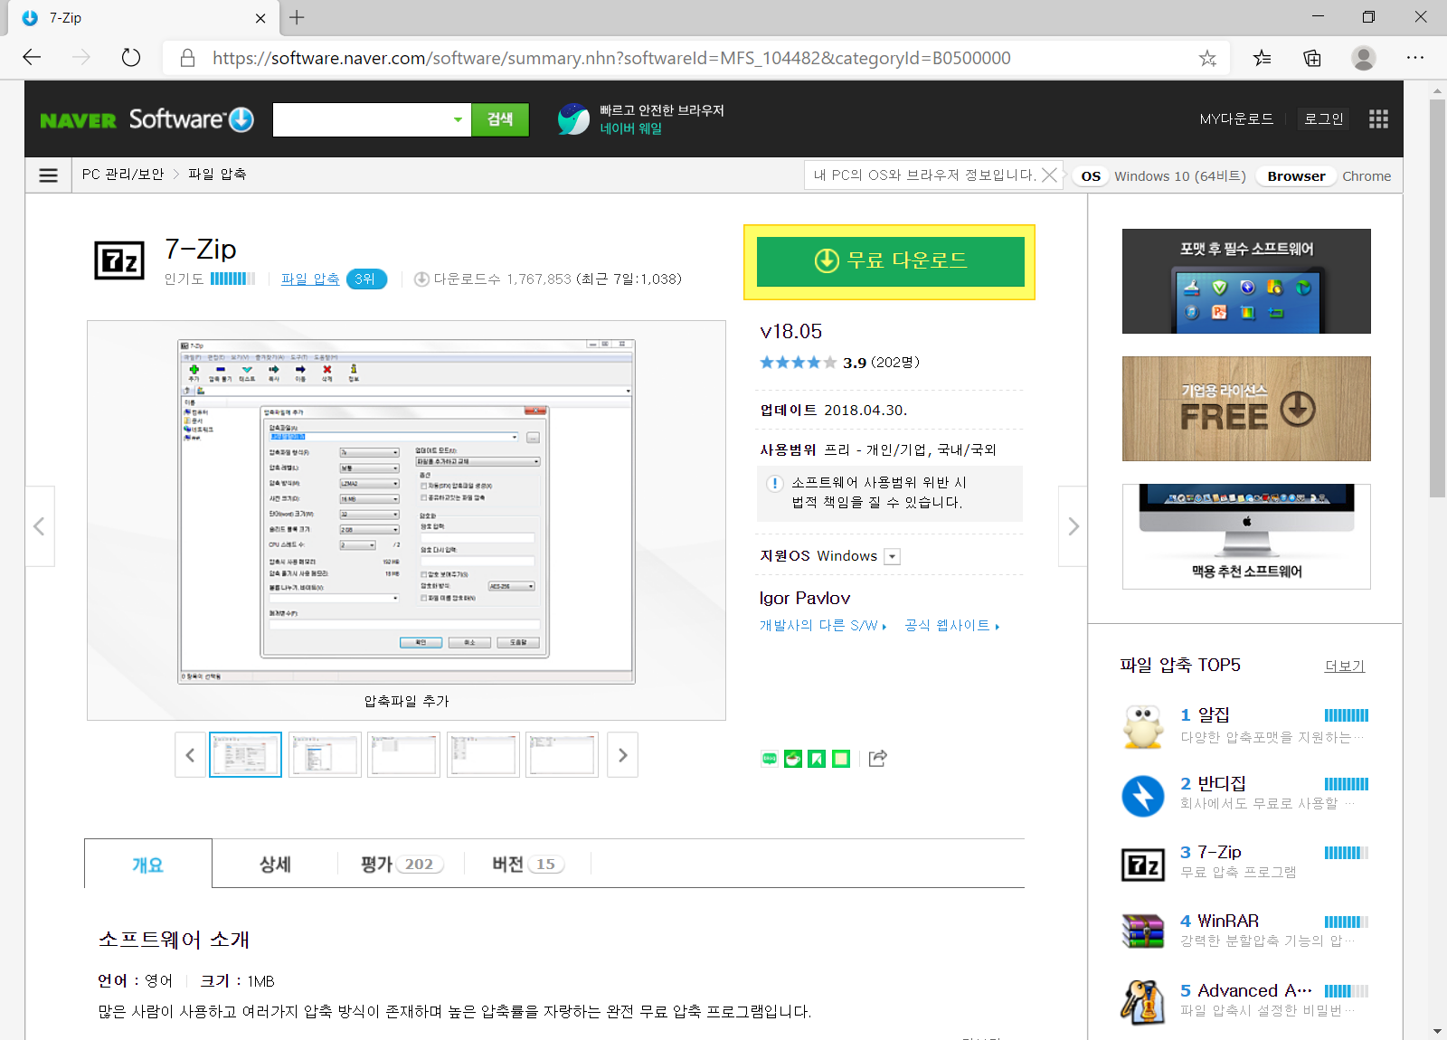Click 더보기 in the TOP5 list

pyautogui.click(x=1345, y=667)
